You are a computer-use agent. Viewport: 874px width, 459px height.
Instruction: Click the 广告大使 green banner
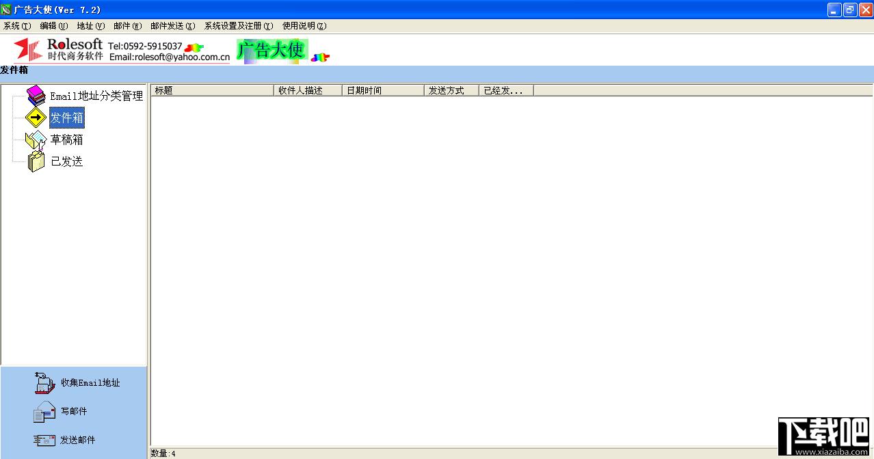click(272, 50)
